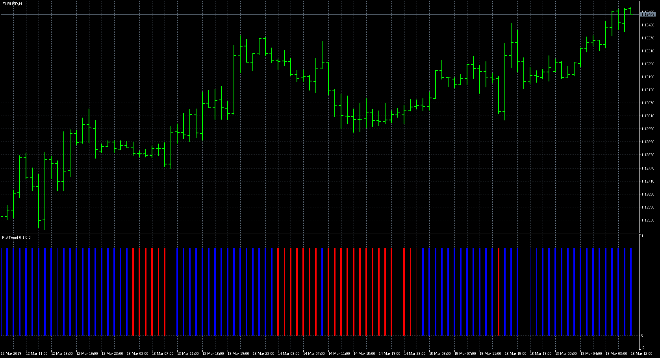Click the leftmost blue FlatTrend histogram bar
660x358 pixels.
7,291
